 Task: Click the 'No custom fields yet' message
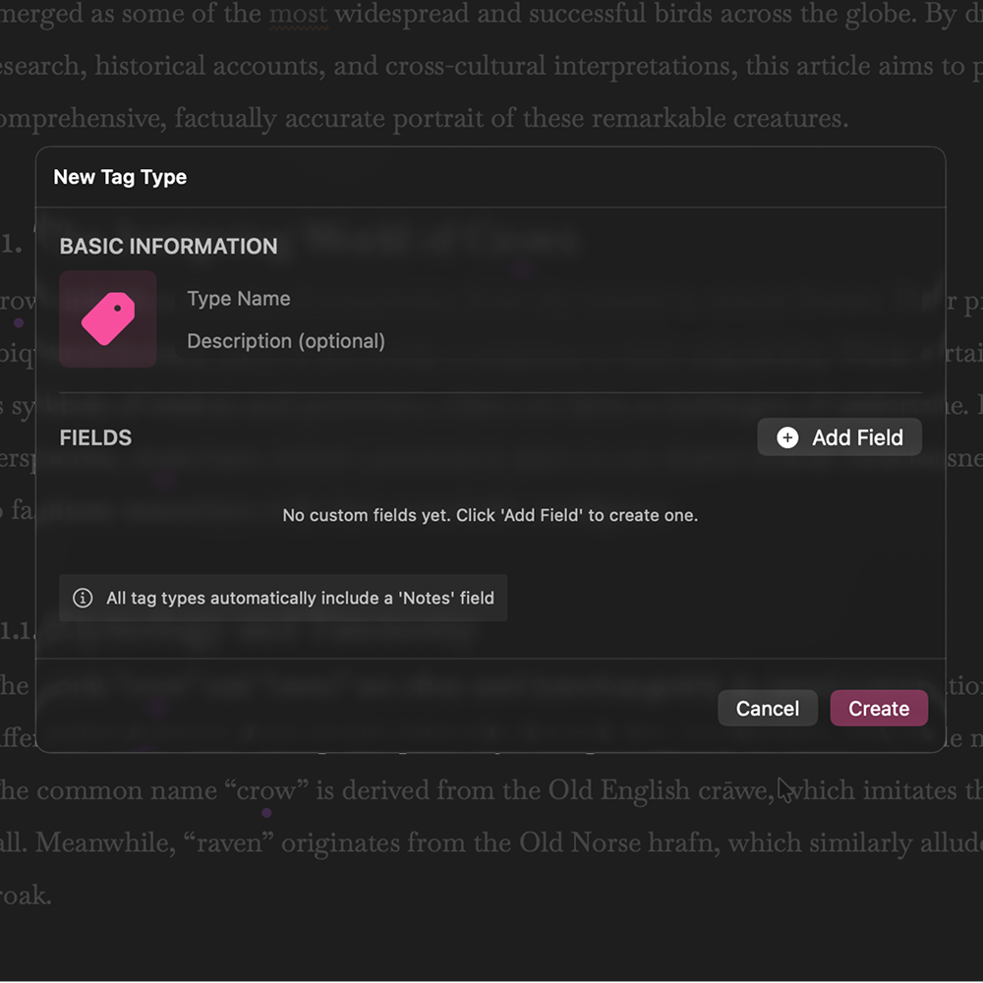click(x=490, y=515)
